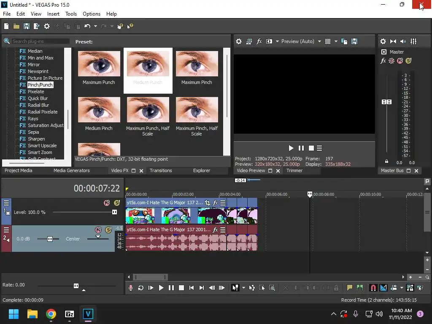Click the Downmix Output icon in Master
Image resolution: width=432 pixels, height=324 pixels.
click(393, 41)
